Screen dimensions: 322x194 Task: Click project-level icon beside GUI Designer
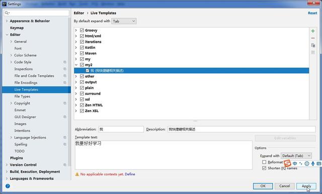click(x=65, y=117)
